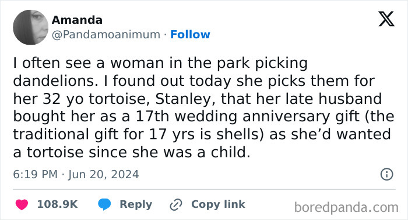Image resolution: width=408 pixels, height=220 pixels.
Task: Click the Reply text label
Action: 136,204
